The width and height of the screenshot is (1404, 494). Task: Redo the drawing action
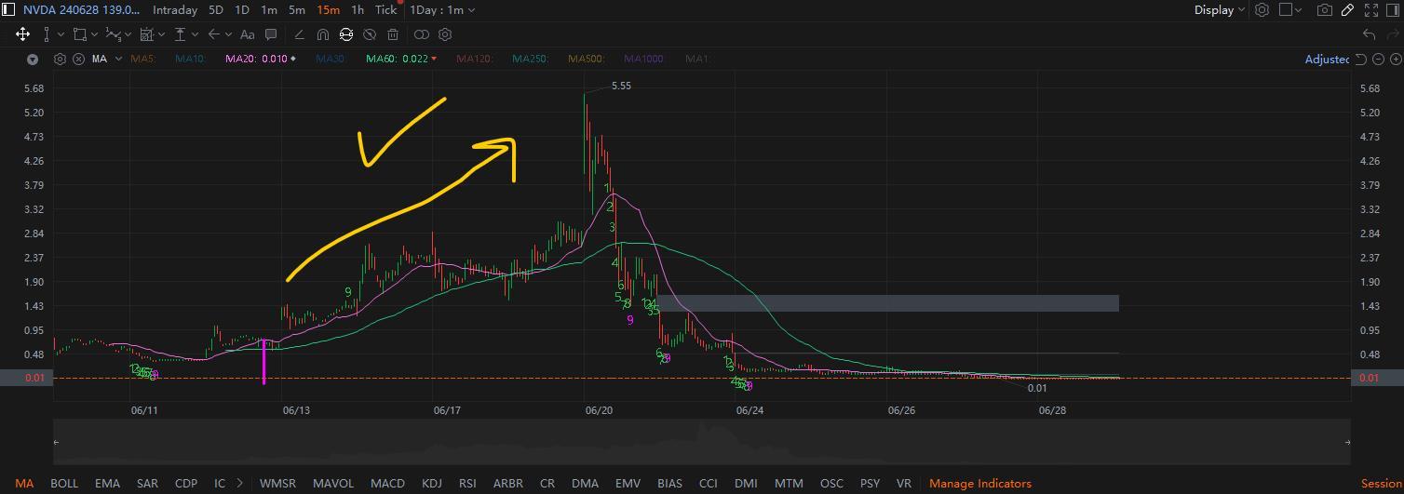(1394, 34)
